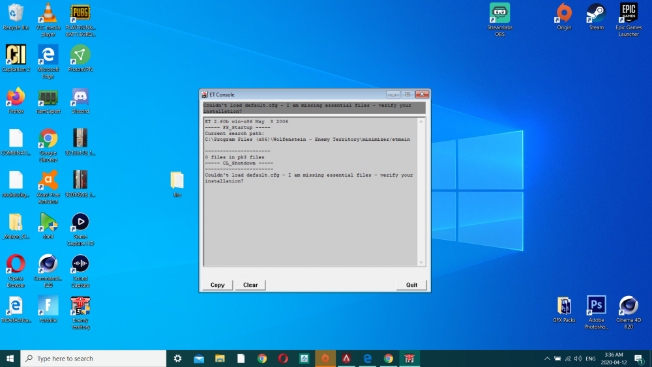The width and height of the screenshot is (652, 367).
Task: Select the COMBINATI... file icon
Action: point(16,142)
